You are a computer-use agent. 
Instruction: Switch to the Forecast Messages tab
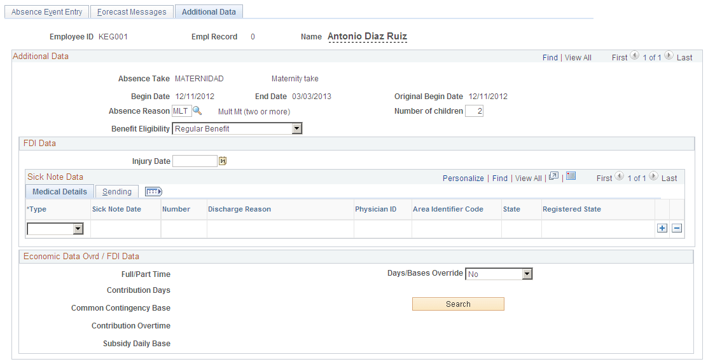pyautogui.click(x=132, y=11)
